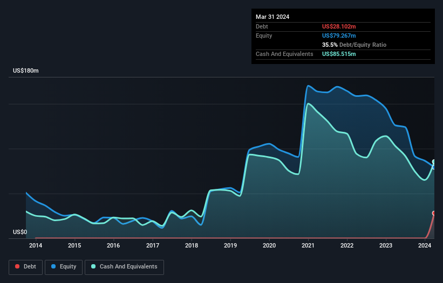Select the Mar 31 2024 tooltip date
The image size is (443, 283).
[272, 17]
